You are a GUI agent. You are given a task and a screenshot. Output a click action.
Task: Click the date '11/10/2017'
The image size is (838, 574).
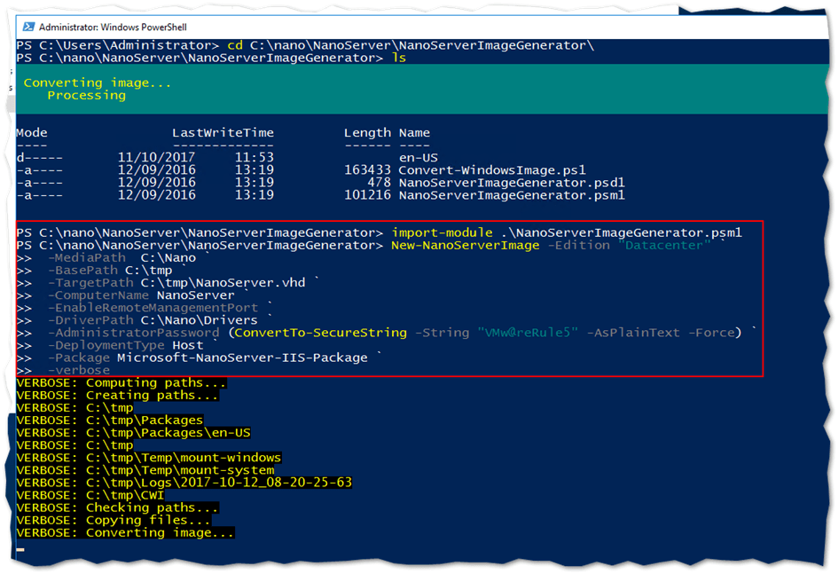(157, 158)
